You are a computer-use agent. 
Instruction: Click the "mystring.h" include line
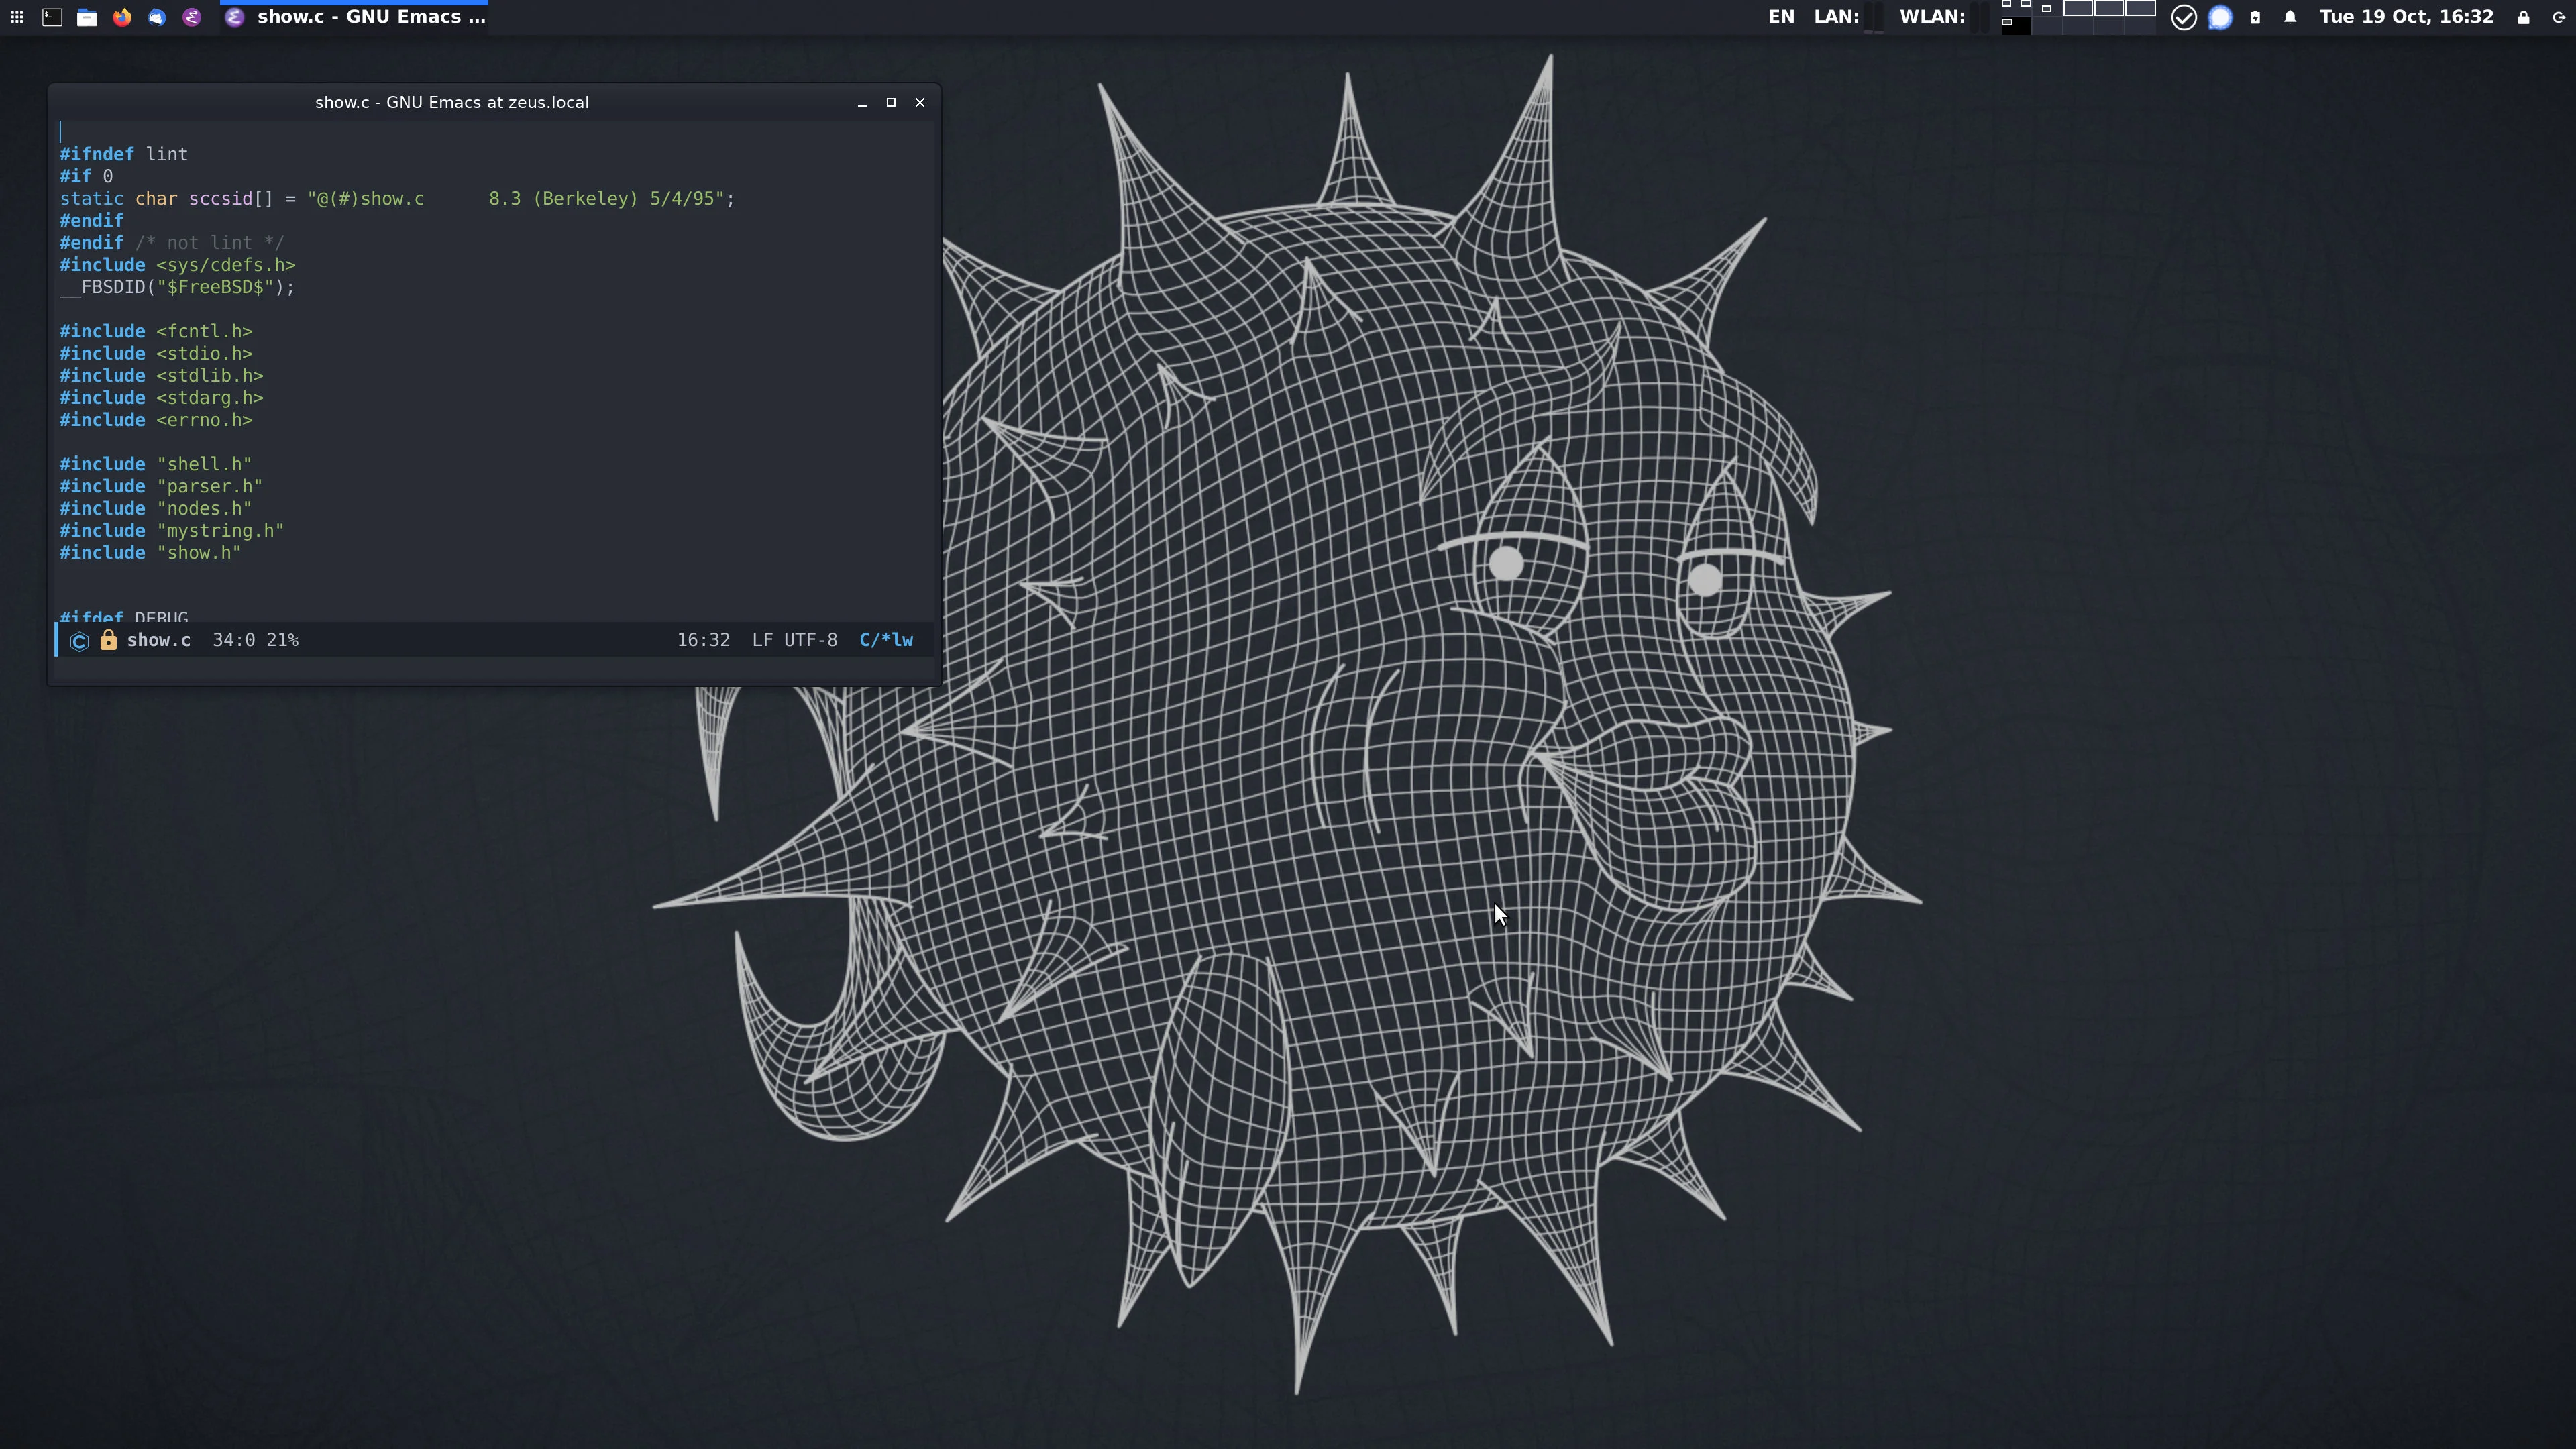[x=172, y=531]
